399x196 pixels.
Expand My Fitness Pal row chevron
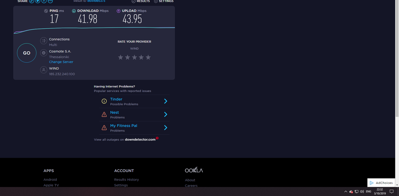tap(166, 128)
